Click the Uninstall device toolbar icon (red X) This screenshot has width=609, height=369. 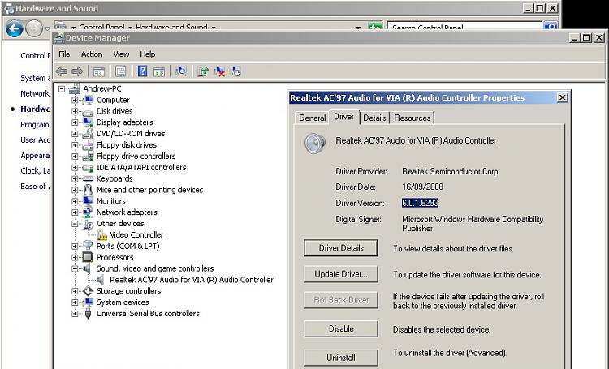click(219, 71)
